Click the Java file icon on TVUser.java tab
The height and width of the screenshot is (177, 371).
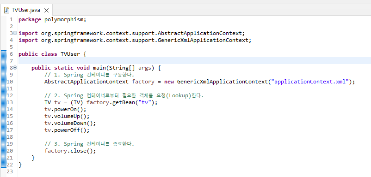coord(7,10)
